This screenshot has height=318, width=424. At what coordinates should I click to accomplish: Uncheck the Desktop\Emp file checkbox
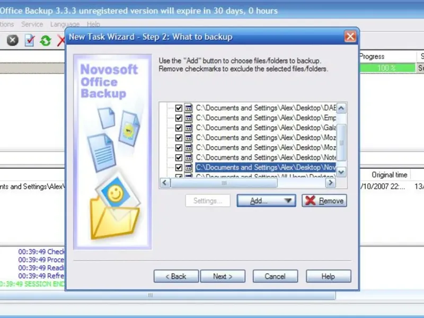click(x=179, y=118)
